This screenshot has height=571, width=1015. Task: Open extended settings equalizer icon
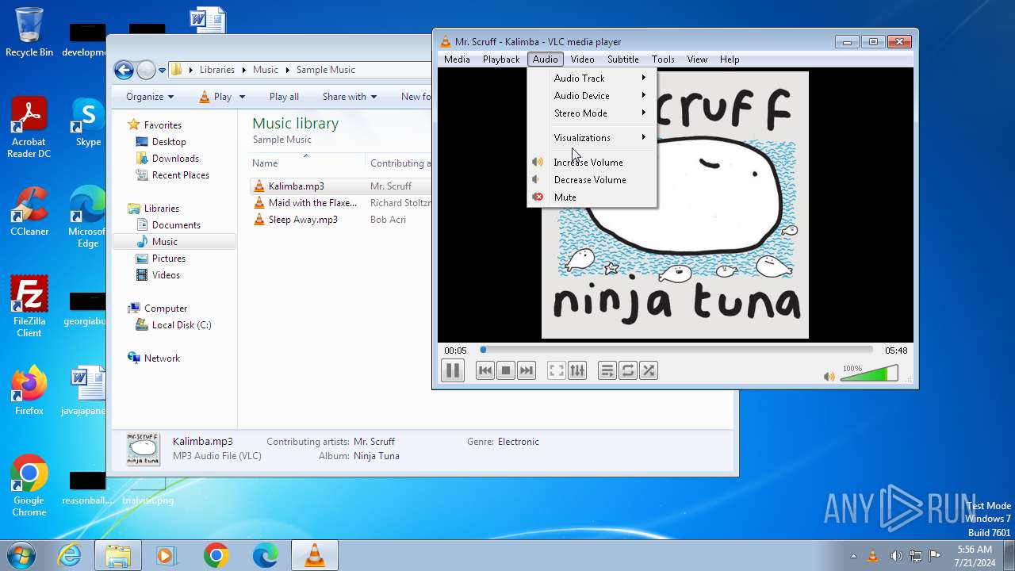tap(577, 370)
